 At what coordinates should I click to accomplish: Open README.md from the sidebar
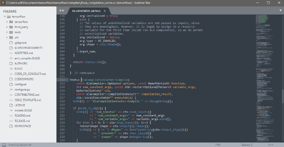22,115
